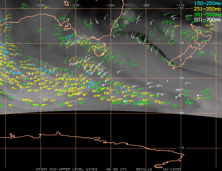The image size is (222, 171).
Task: Click inside the Tasmania island outline
Action: 99,50
